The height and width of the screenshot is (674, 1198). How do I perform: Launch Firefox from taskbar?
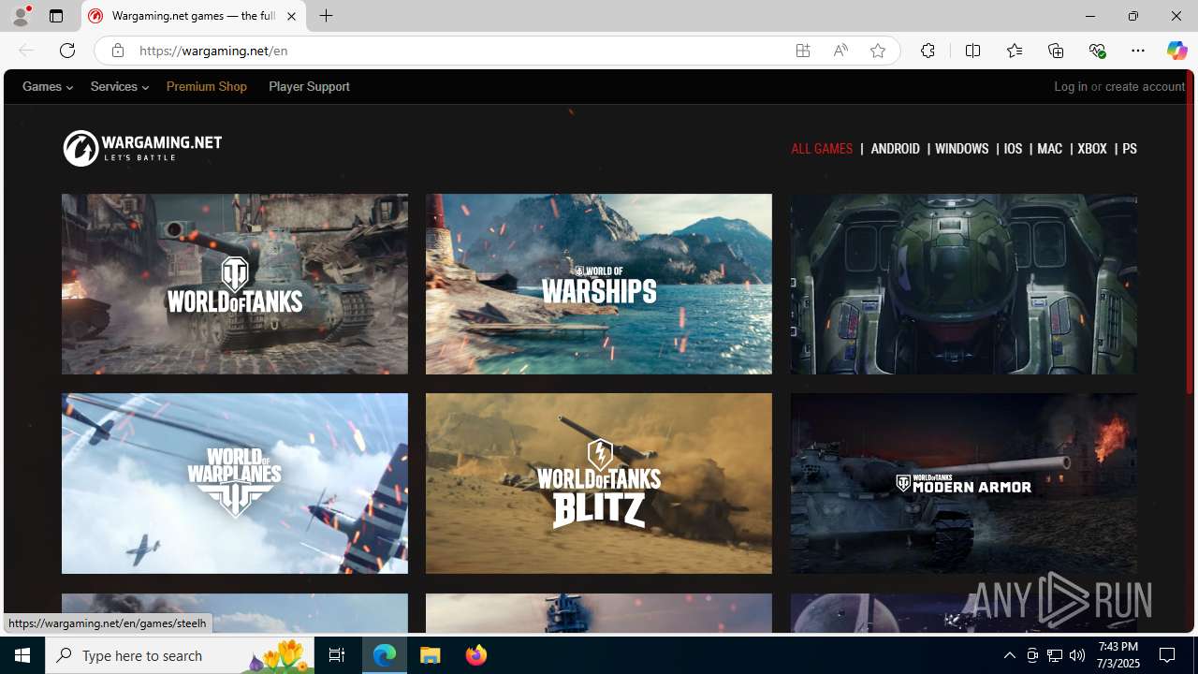(476, 655)
